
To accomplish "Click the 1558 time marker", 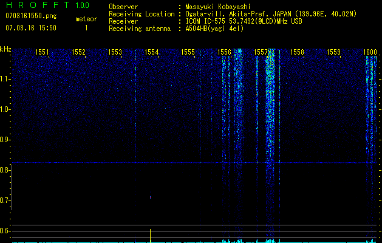I will click(x=297, y=52).
